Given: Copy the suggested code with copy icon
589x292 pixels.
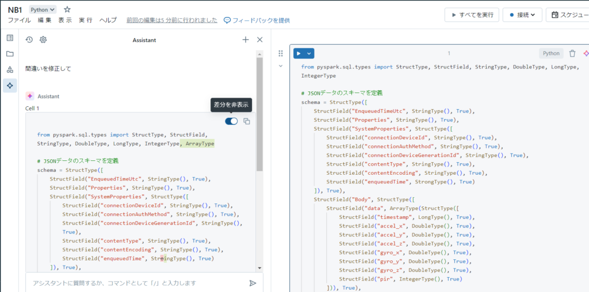Looking at the screenshot, I should pos(247,121).
